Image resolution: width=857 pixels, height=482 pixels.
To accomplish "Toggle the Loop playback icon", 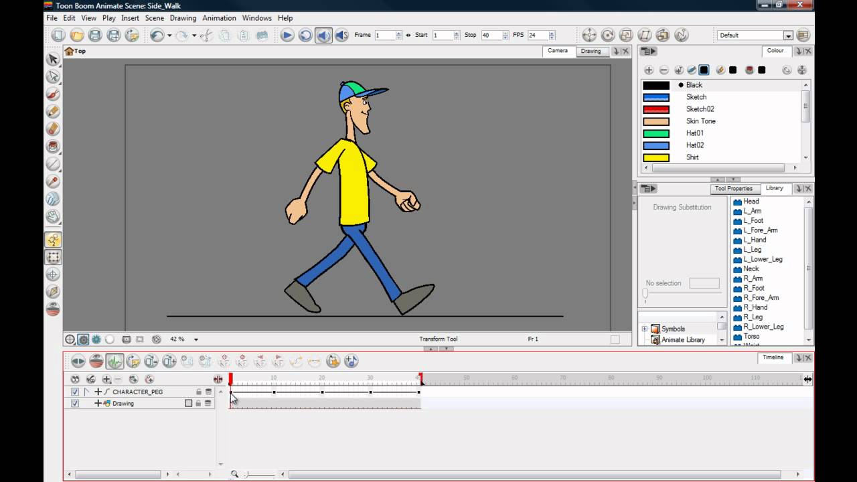I will [305, 35].
